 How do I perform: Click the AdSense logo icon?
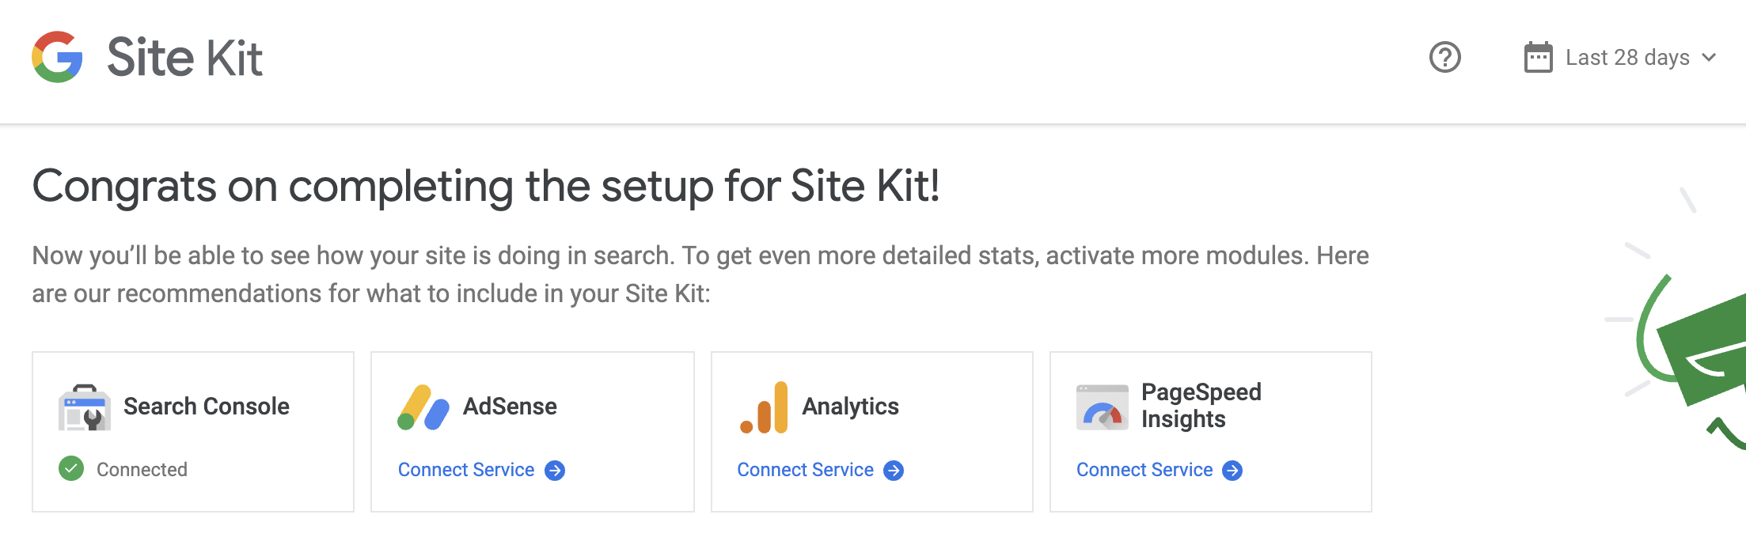click(x=423, y=407)
